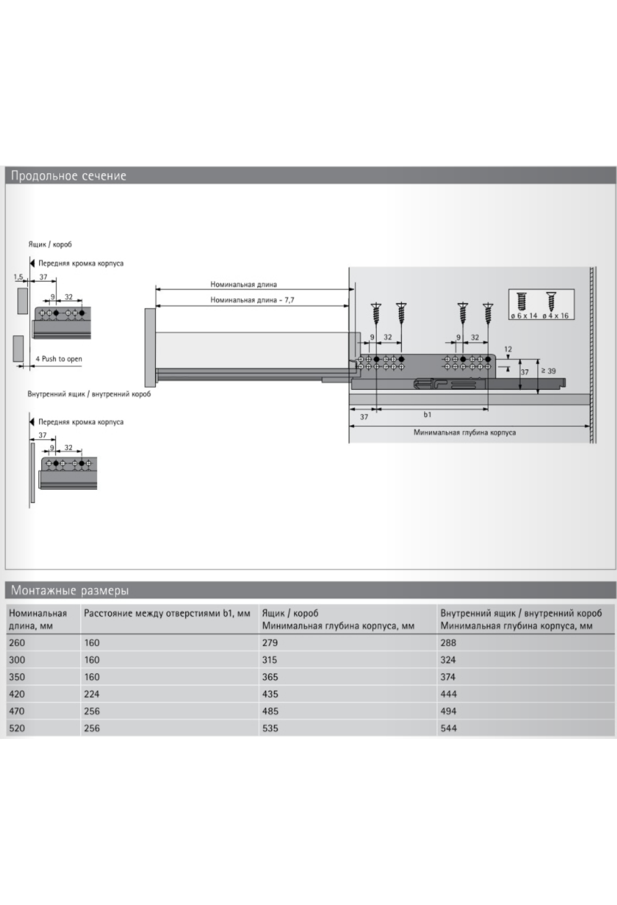Screen dimensions: 617x905
Task: Click the black arrow beside top 'Передняя кромка корпуса'
Action: coord(32,263)
